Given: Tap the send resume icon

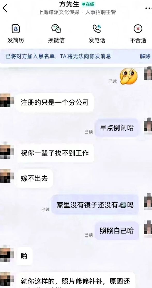Looking at the screenshot, I should point(16,29).
